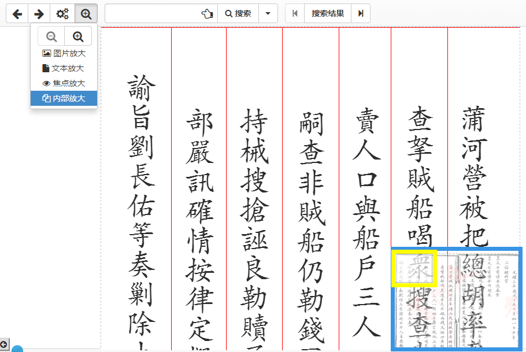Click the magnifier icon at the bottom-left corner
The image size is (526, 352).
point(5,343)
